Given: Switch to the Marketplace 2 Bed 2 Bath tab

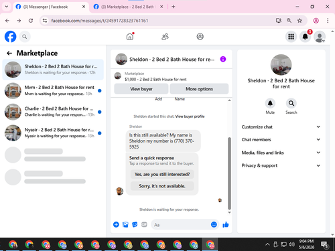Looking at the screenshot, I should click(128, 7).
